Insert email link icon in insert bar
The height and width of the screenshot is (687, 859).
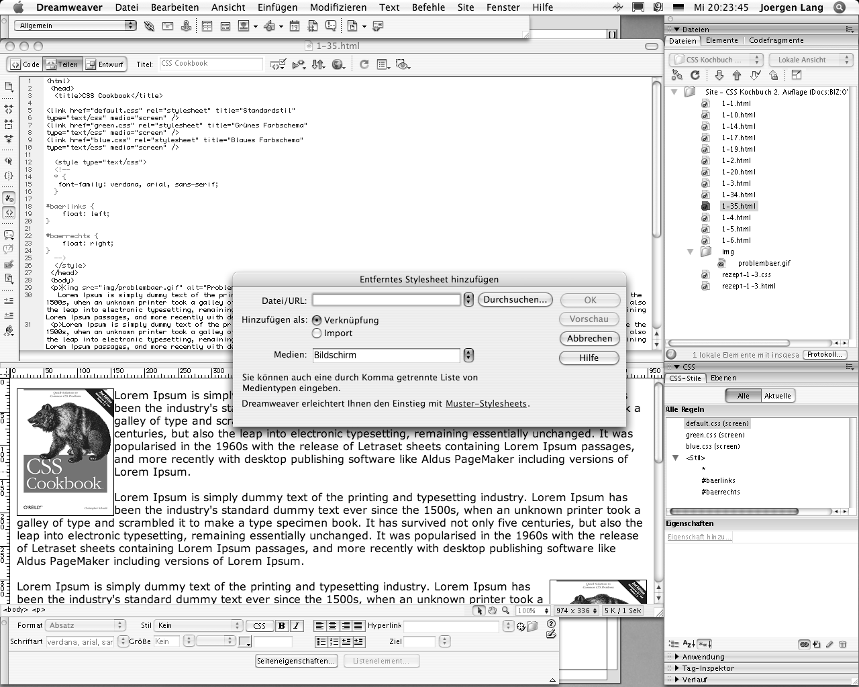click(168, 26)
